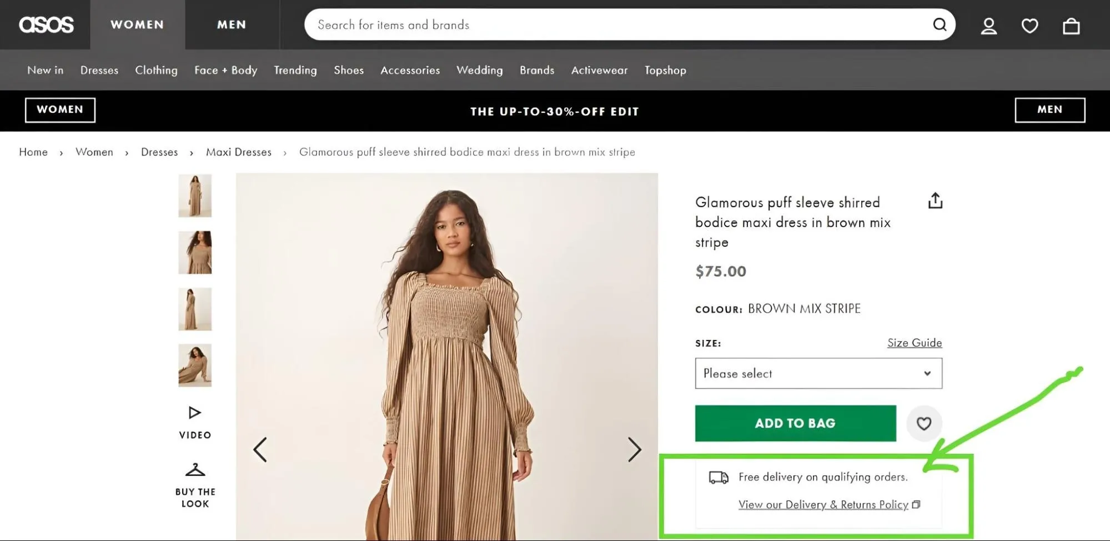Image resolution: width=1110 pixels, height=541 pixels.
Task: Click the ASOS logo
Action: (46, 24)
